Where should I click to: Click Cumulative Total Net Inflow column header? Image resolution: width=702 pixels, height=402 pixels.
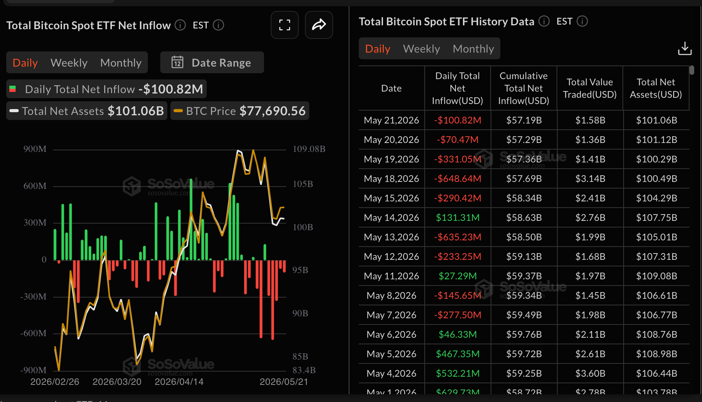click(524, 88)
